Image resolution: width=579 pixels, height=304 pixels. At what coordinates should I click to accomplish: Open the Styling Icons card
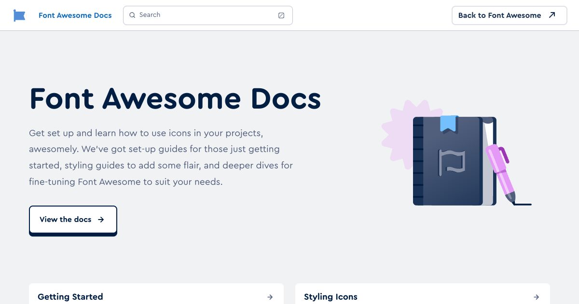pos(423,294)
